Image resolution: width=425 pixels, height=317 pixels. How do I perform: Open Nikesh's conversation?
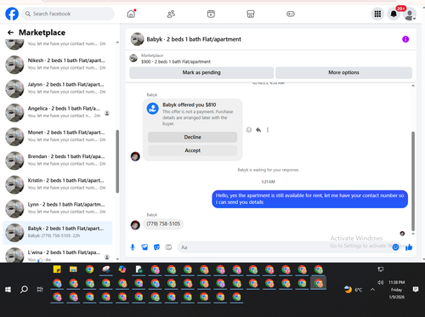click(x=57, y=65)
